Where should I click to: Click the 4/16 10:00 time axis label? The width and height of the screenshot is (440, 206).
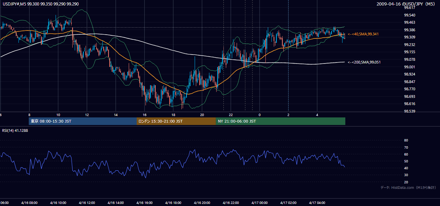point(58,203)
